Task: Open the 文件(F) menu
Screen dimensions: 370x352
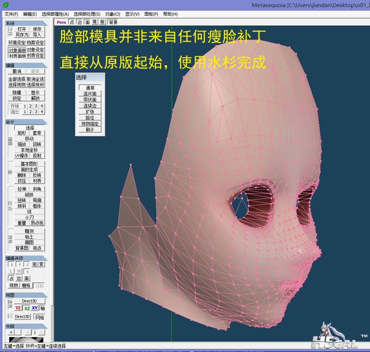Action: pyautogui.click(x=11, y=14)
